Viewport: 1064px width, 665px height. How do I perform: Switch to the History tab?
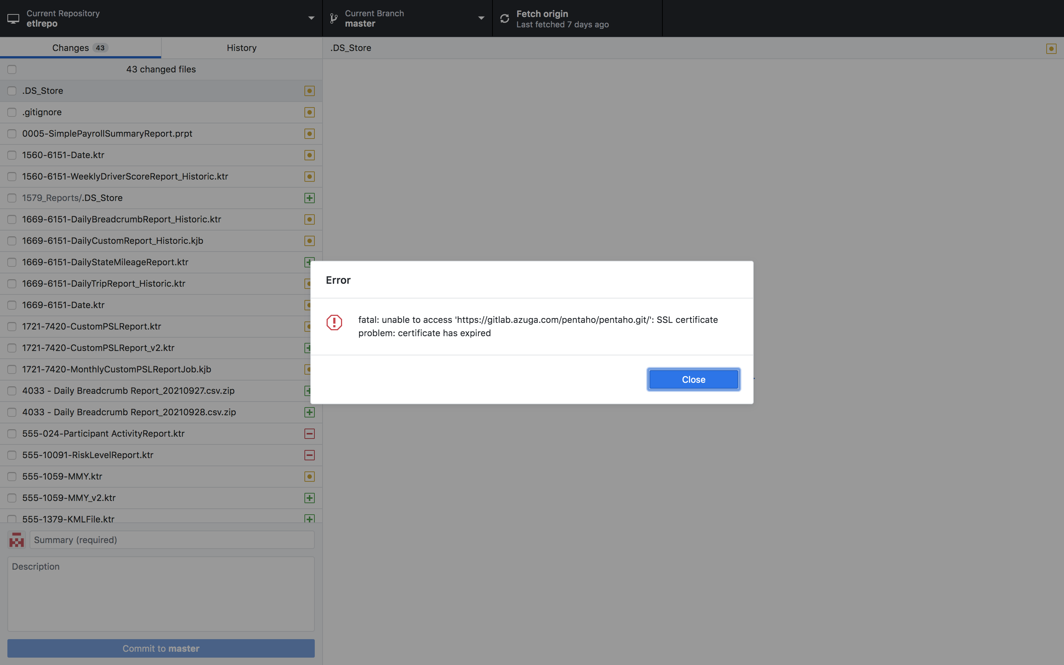pos(241,48)
